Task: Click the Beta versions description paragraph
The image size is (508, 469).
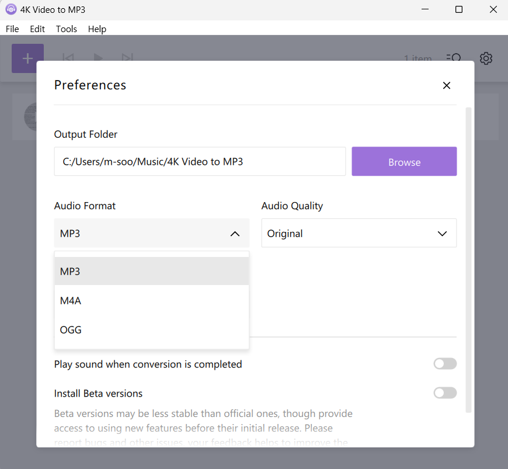Action: [x=203, y=428]
